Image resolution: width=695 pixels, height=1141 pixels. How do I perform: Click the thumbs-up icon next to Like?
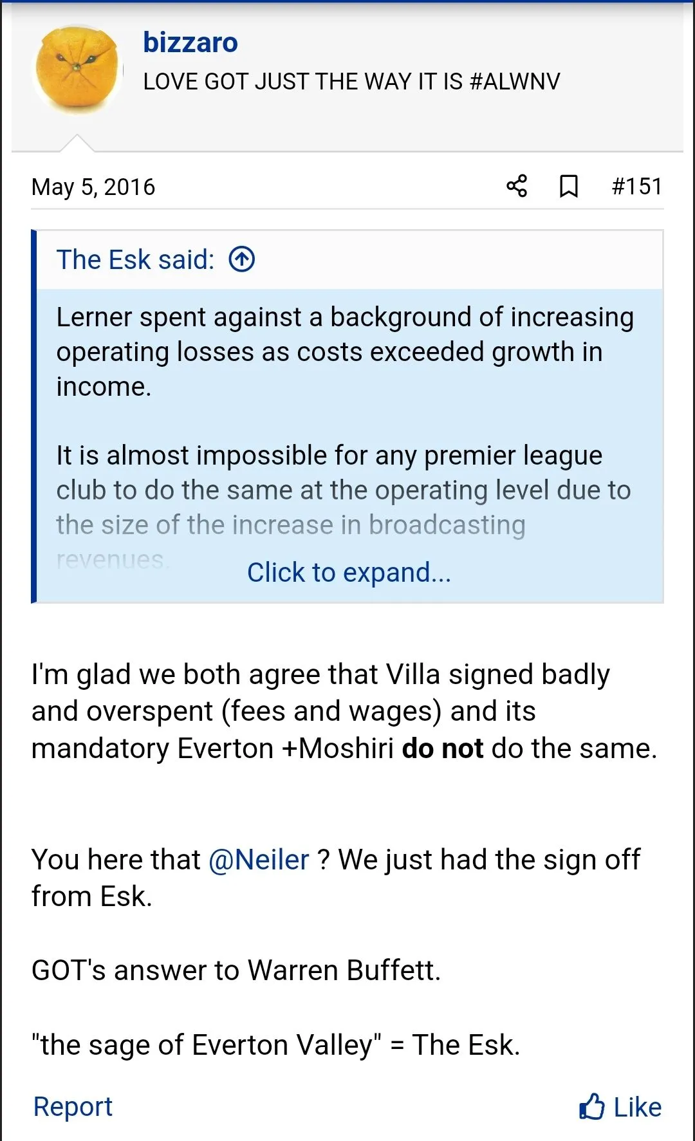pos(591,1107)
